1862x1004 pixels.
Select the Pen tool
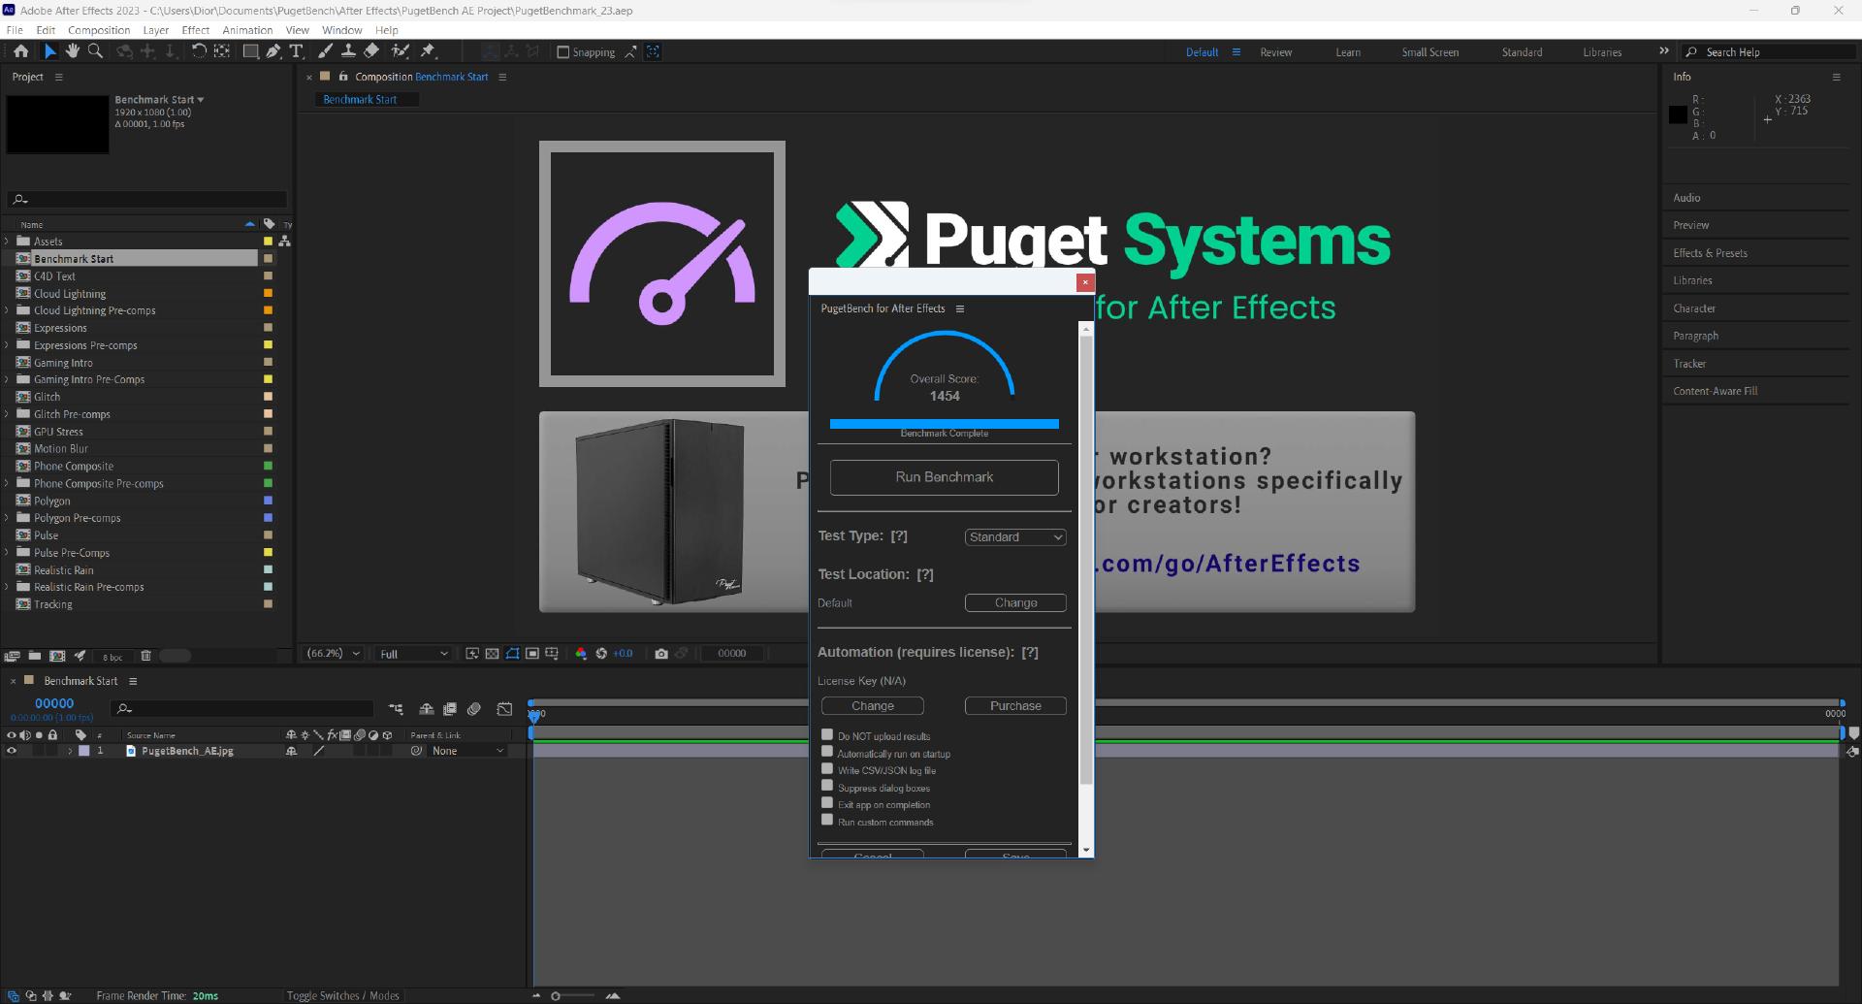tap(273, 51)
